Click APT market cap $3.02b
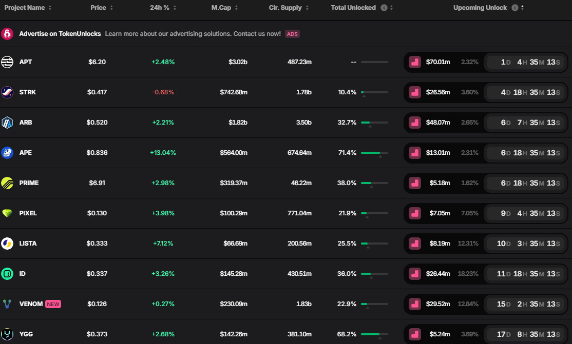This screenshot has height=344, width=572. 238,62
